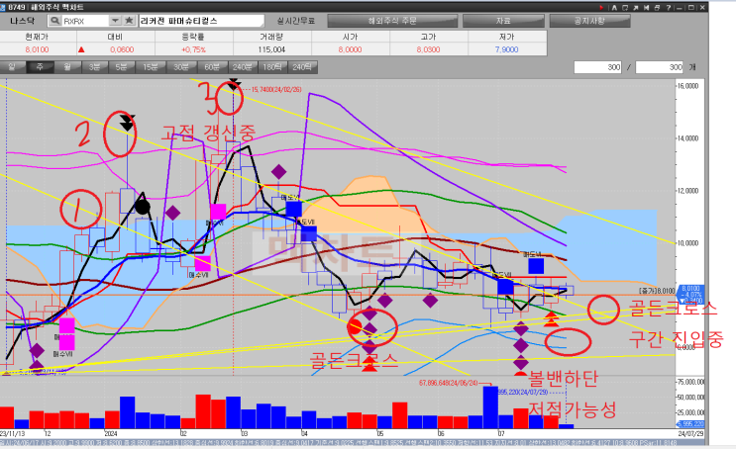Click the second 300 candle count field
The width and height of the screenshot is (736, 449).
pos(659,67)
